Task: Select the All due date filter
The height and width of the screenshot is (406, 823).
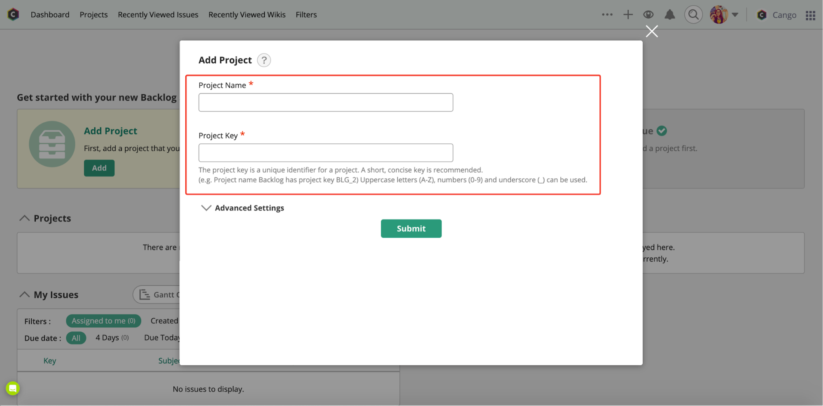Action: 76,338
